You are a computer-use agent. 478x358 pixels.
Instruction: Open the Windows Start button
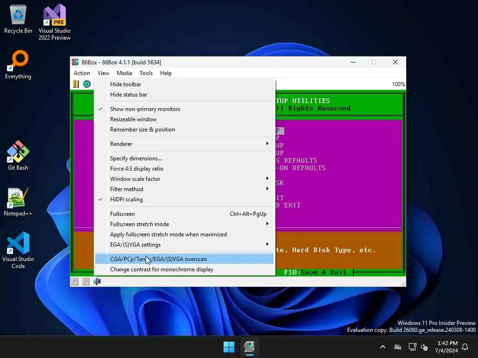click(229, 347)
